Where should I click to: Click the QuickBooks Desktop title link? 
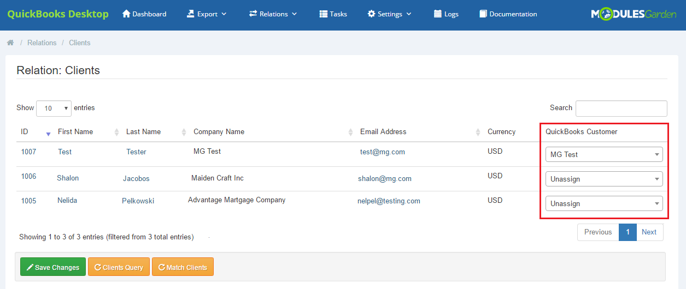pyautogui.click(x=58, y=14)
